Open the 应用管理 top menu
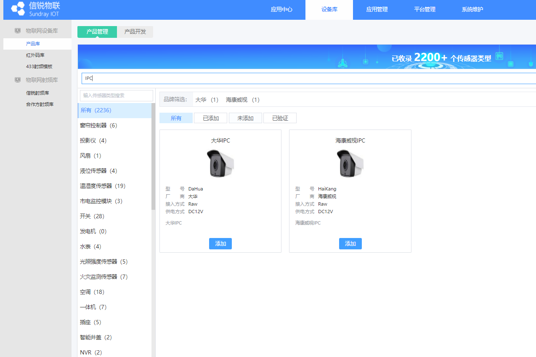 (377, 10)
